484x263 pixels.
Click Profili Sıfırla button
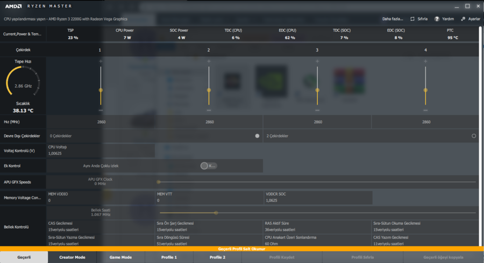click(362, 257)
